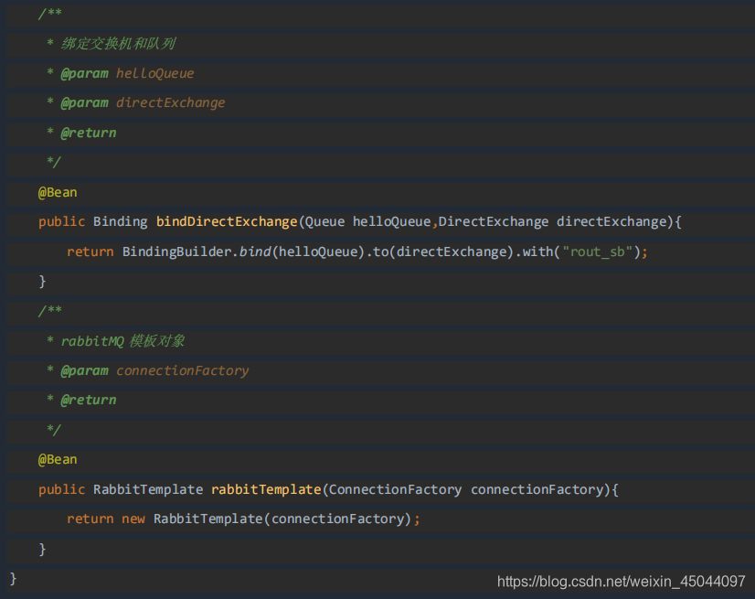This screenshot has height=599, width=755.
Task: Click the Binding return type
Action: [x=121, y=221]
